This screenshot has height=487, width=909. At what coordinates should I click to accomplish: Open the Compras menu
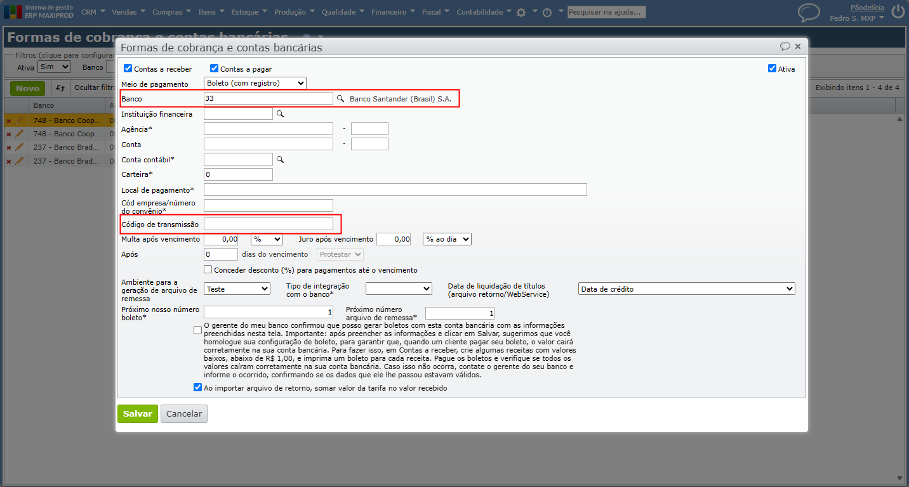point(172,12)
